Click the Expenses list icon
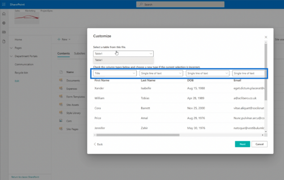This screenshot has width=284, height=180. (x=61, y=88)
